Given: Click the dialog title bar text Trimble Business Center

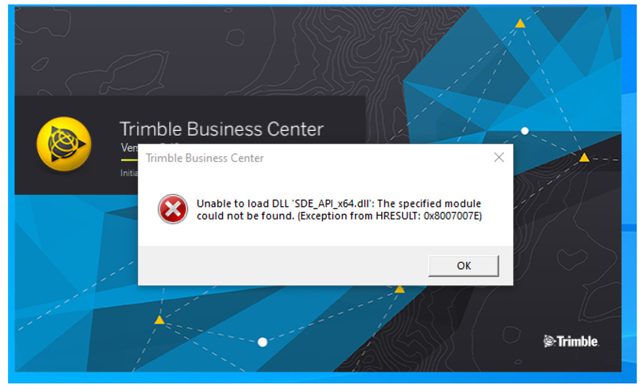Looking at the screenshot, I should point(205,158).
